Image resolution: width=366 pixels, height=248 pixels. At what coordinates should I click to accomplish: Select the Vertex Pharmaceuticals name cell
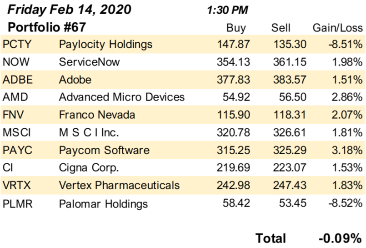click(119, 185)
